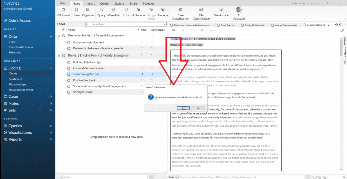Screen dimensions: 347x179
Task: Cancel deletion with the No button
Action: coord(198,108)
